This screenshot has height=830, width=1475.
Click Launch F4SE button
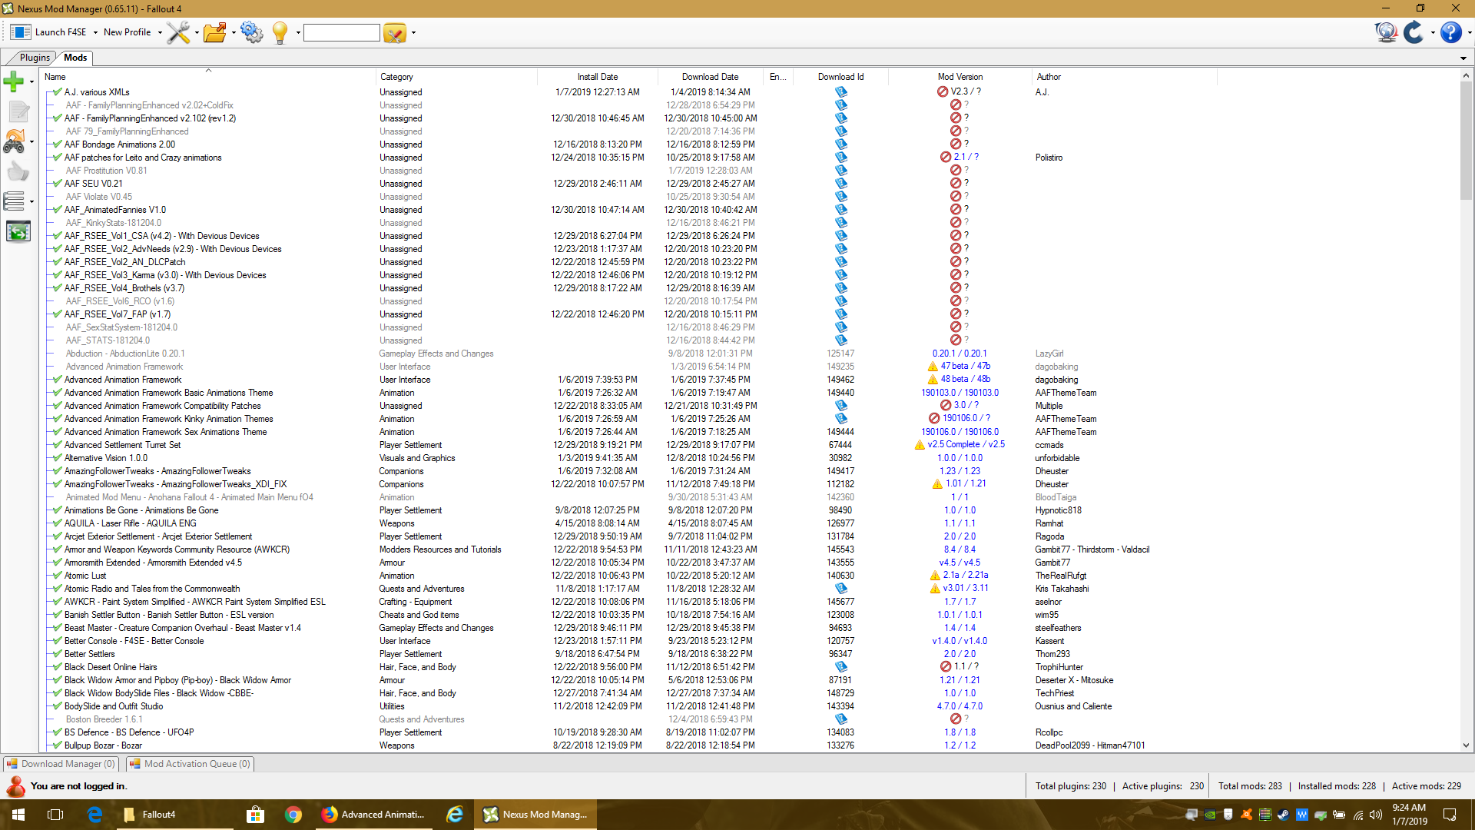[x=49, y=32]
